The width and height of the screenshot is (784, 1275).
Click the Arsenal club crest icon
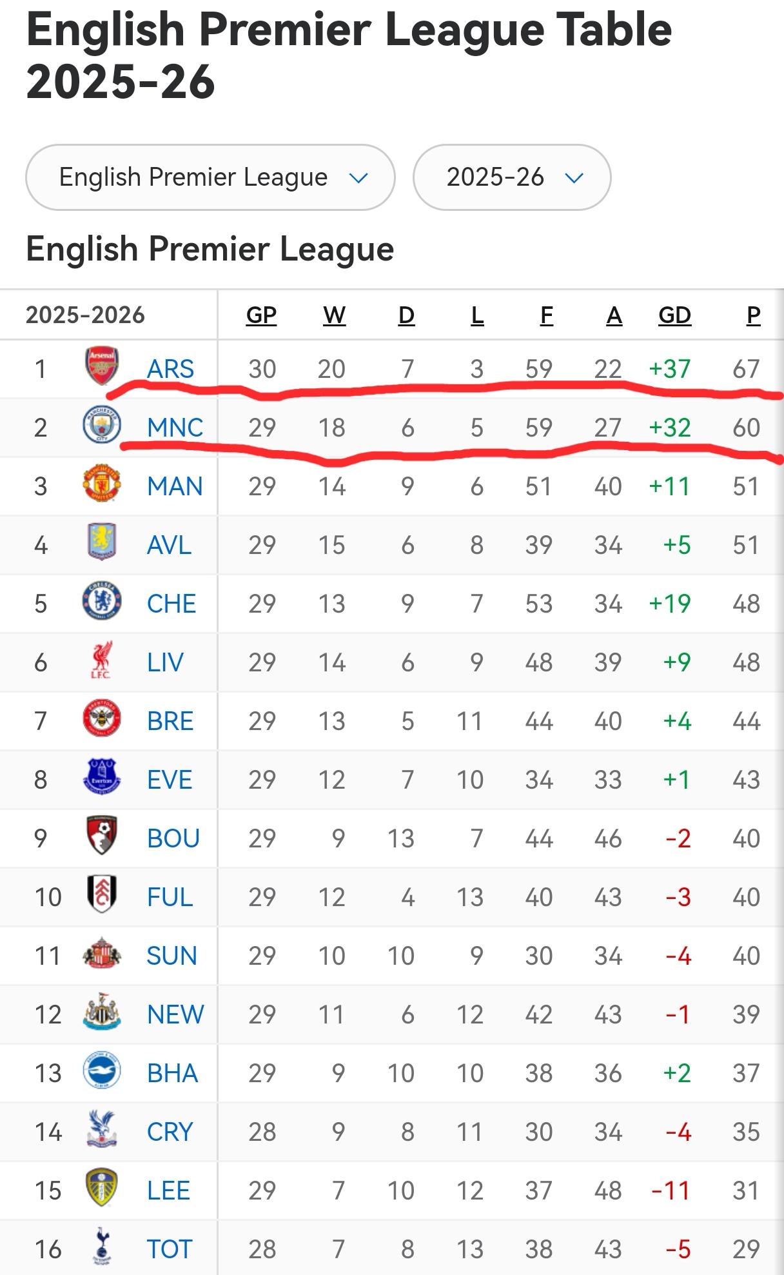[102, 366]
